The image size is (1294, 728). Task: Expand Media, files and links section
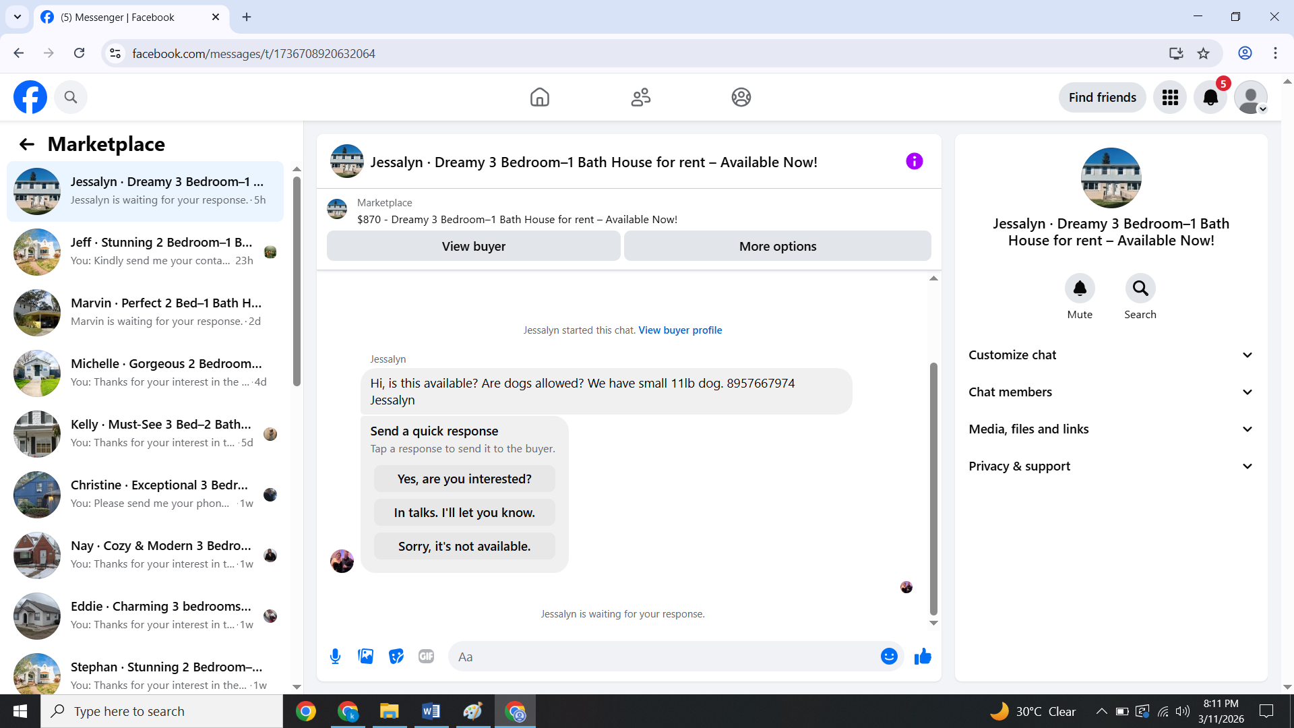point(1111,429)
